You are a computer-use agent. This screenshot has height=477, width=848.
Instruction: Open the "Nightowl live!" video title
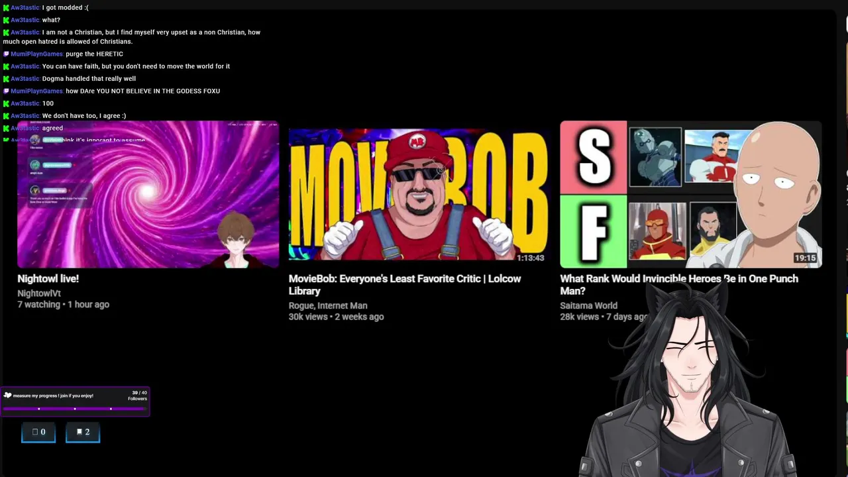click(48, 279)
